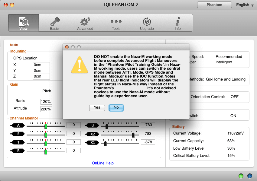The height and width of the screenshot is (181, 257).
Task: Click the channel A slider handle
Action: (46, 125)
